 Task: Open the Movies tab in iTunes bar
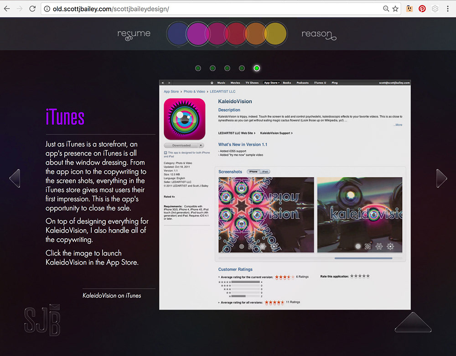click(235, 83)
